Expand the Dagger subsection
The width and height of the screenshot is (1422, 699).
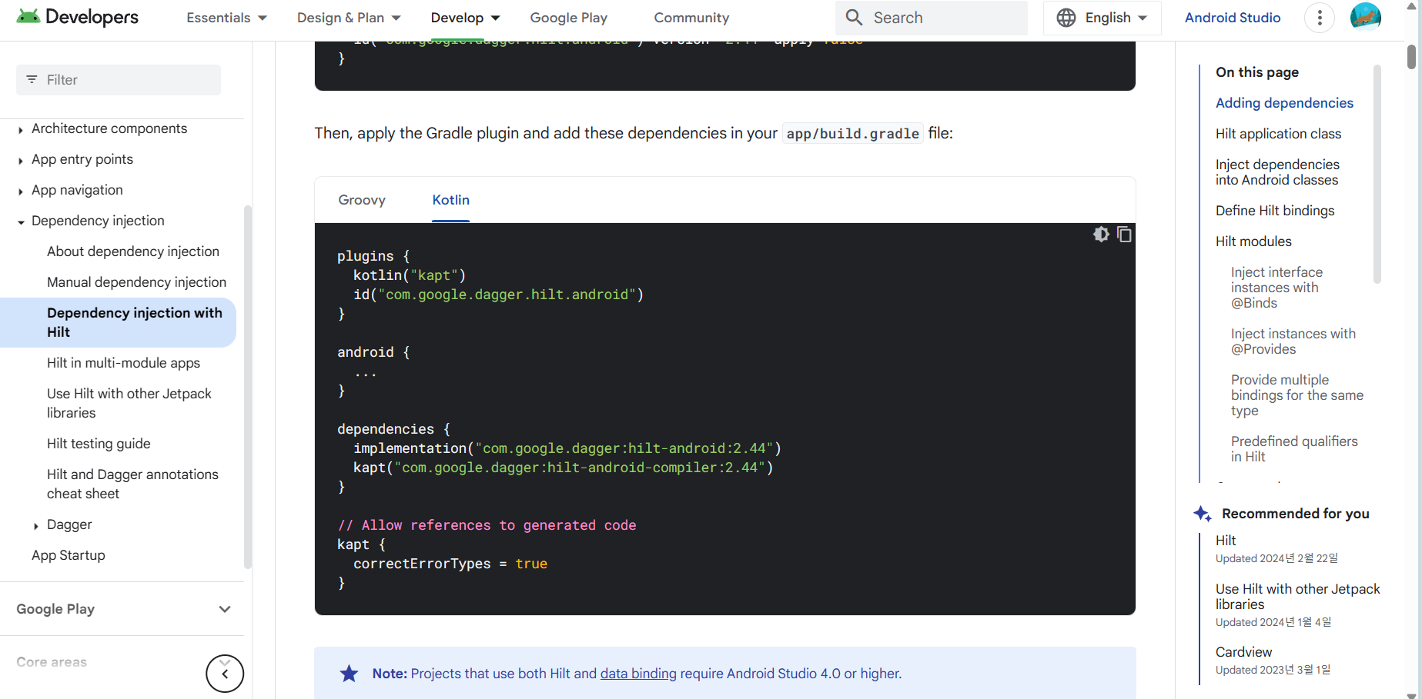pos(35,525)
